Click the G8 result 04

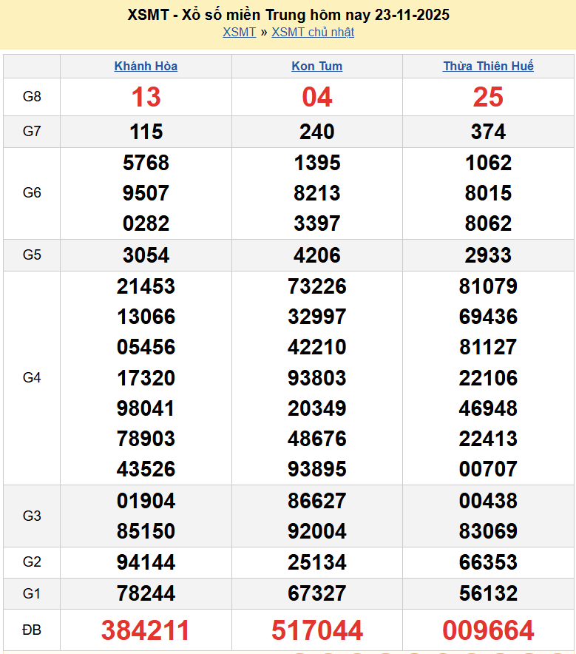point(316,97)
